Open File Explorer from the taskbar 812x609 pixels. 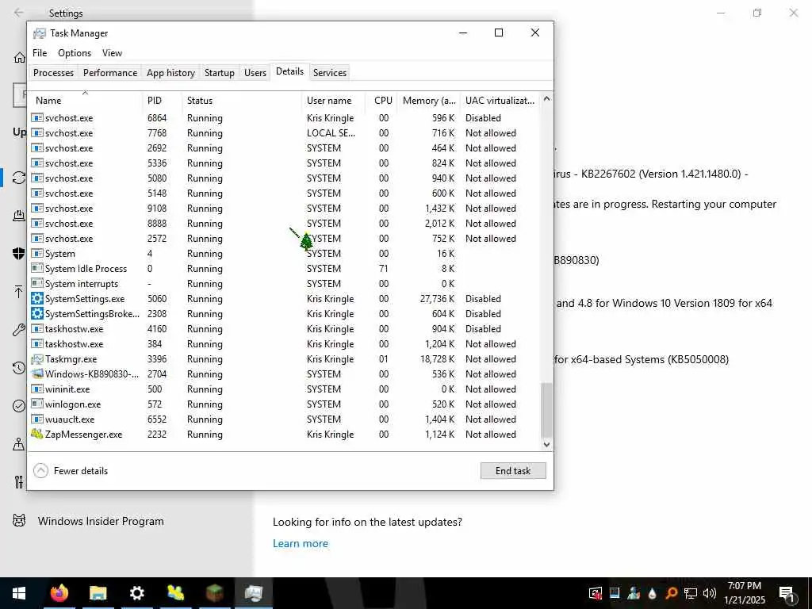click(98, 593)
